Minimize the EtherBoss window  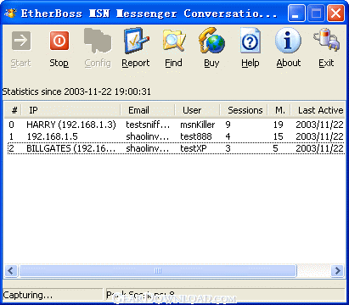(x=296, y=14)
